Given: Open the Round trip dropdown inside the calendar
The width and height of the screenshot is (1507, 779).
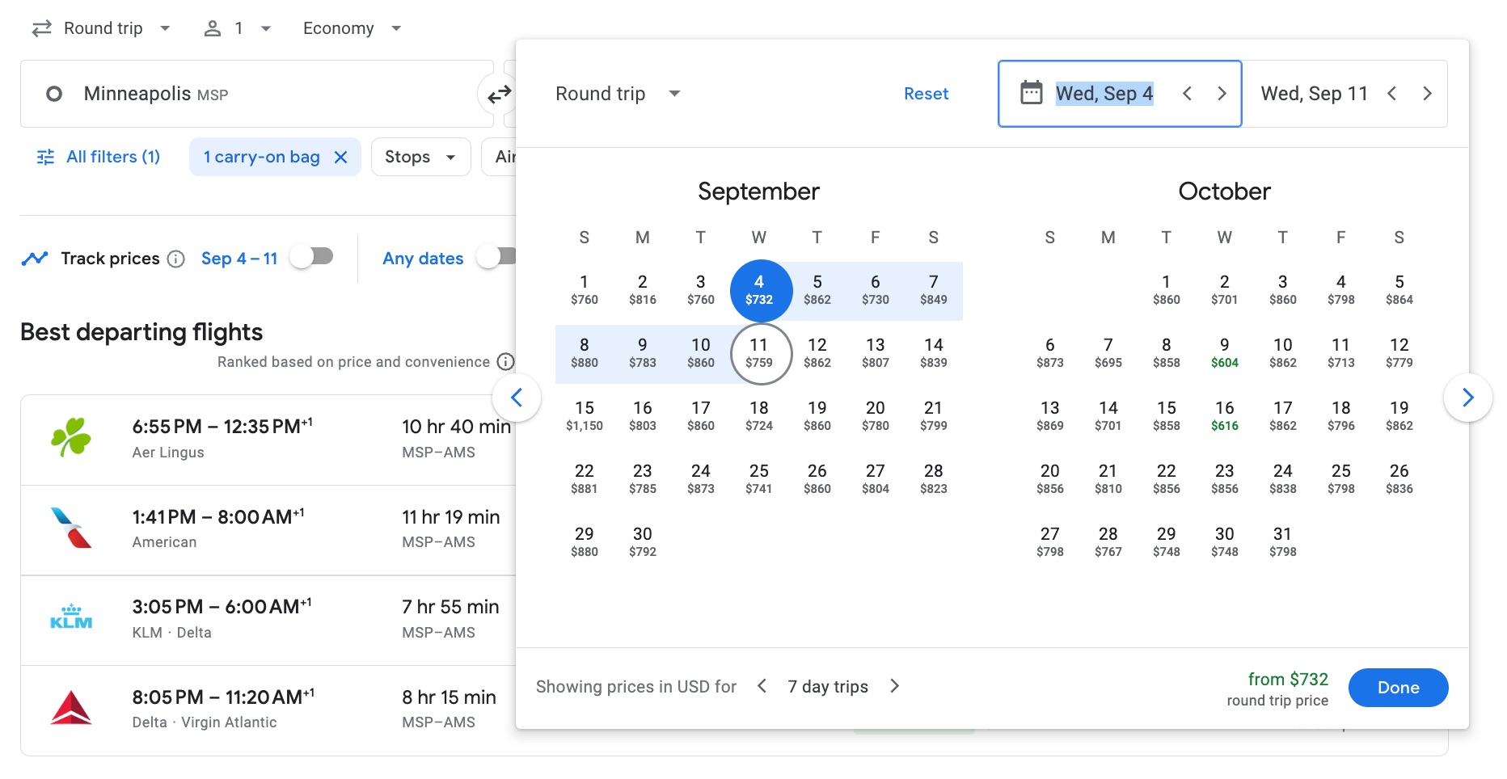Looking at the screenshot, I should [618, 93].
